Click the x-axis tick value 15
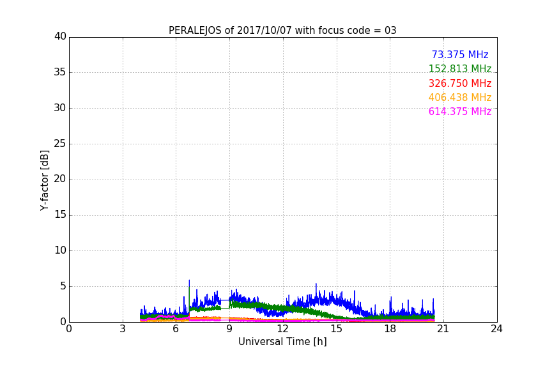The height and width of the screenshot is (368, 552). pos(337,329)
